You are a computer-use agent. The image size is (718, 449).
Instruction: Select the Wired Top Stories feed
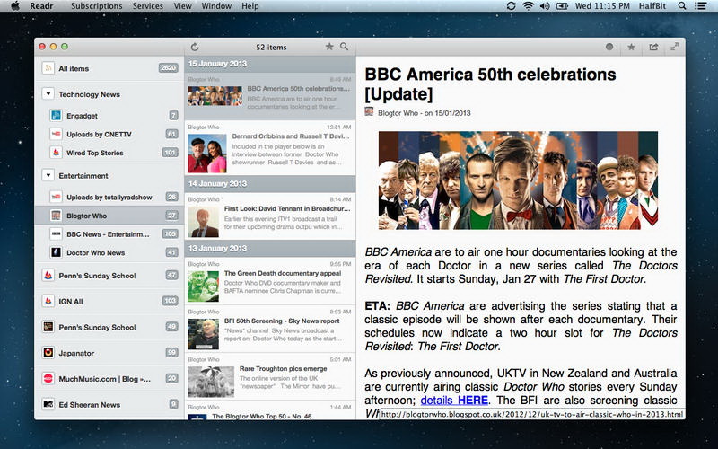point(94,153)
